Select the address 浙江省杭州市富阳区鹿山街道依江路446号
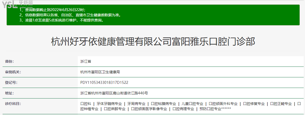Image resolution: width=305 pixels, height=115 pixels. [x=114, y=93]
